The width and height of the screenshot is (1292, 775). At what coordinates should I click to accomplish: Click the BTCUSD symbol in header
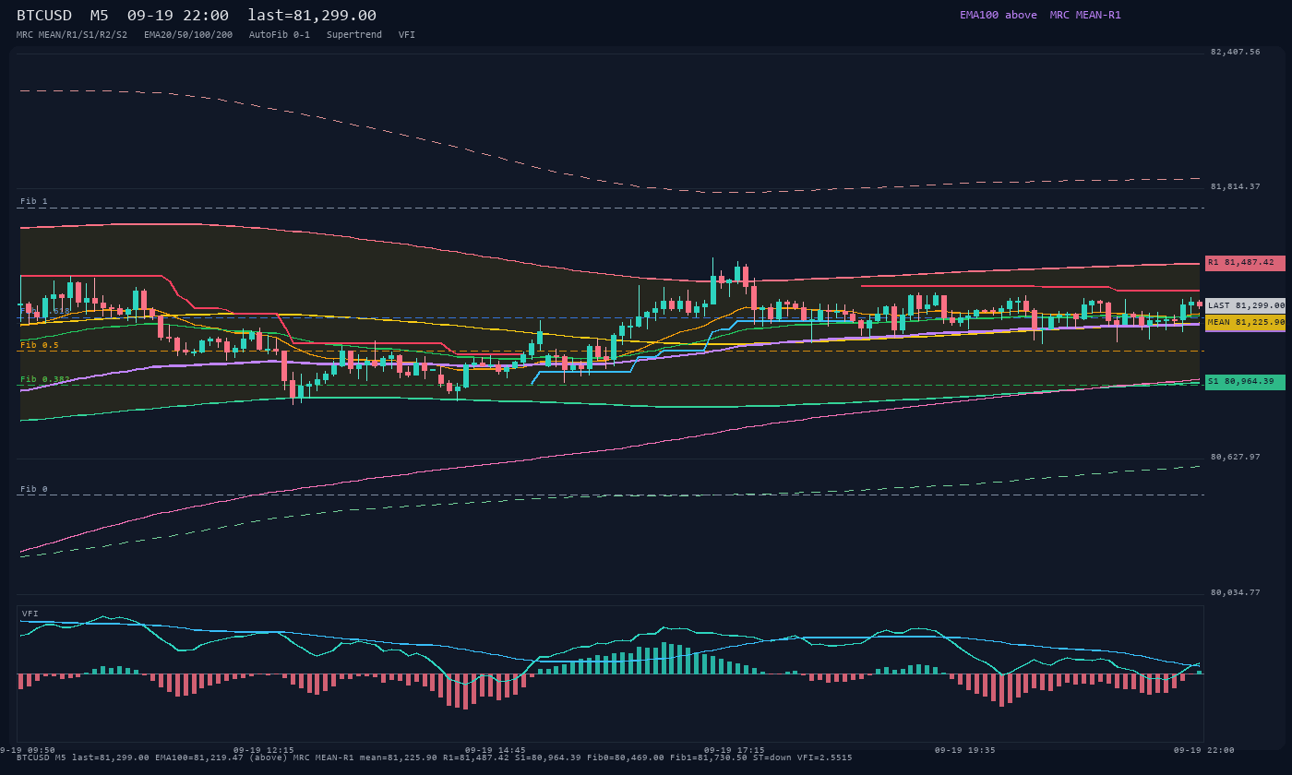(x=44, y=15)
